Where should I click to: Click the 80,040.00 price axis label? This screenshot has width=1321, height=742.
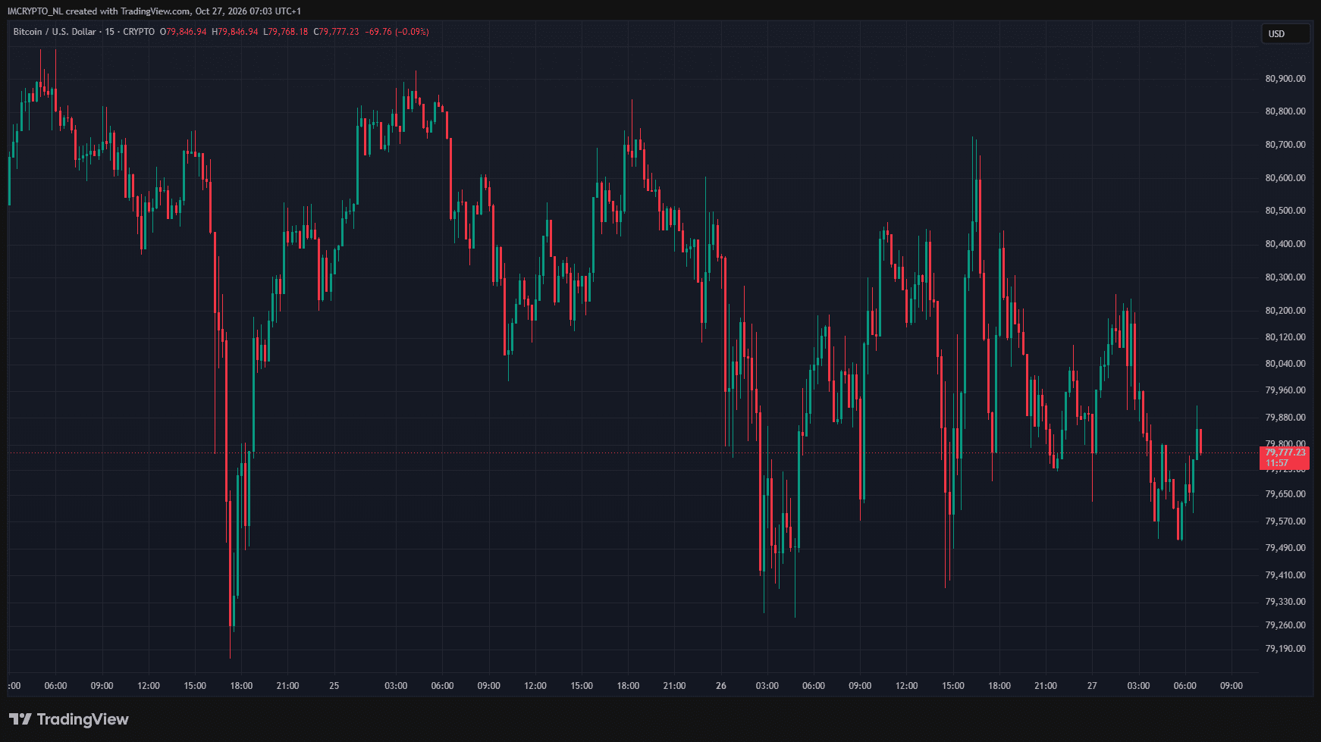1285,364
